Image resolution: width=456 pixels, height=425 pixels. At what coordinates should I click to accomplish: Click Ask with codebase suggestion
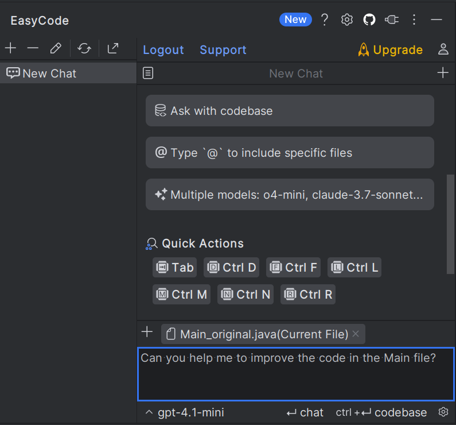coord(290,111)
